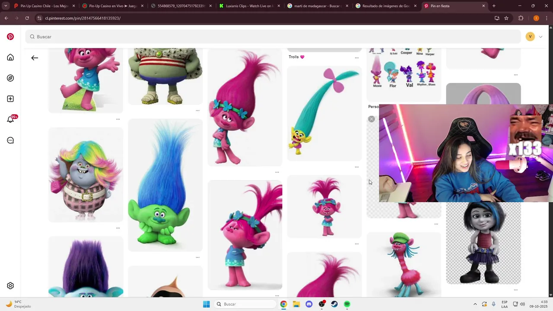The height and width of the screenshot is (311, 553).
Task: Bookmark this page with the star icon
Action: click(x=506, y=18)
